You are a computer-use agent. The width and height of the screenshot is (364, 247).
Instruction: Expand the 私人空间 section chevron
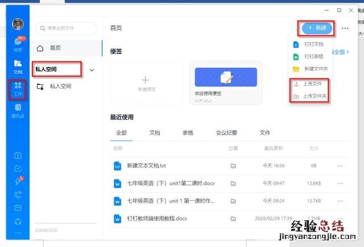point(92,70)
